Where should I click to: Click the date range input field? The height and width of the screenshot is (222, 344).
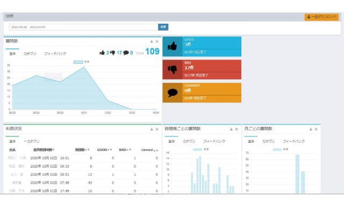point(83,27)
